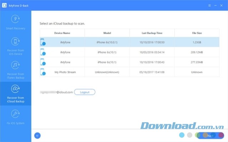Viewport: 228px width, 142px height.
Task: Go back with the round arrow button
Action: pos(37,136)
